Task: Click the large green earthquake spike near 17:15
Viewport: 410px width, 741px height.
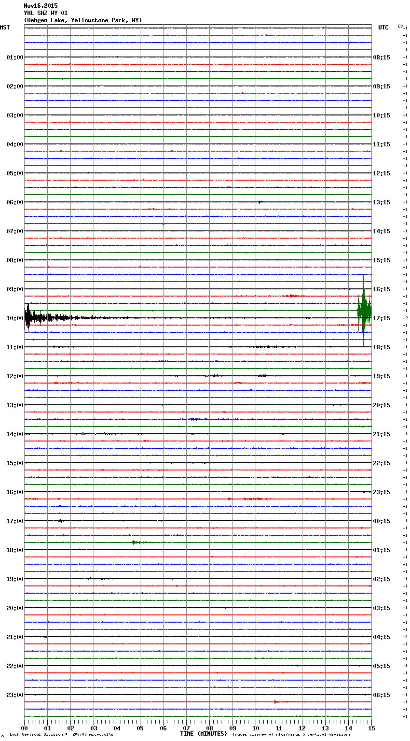Action: pos(364,310)
